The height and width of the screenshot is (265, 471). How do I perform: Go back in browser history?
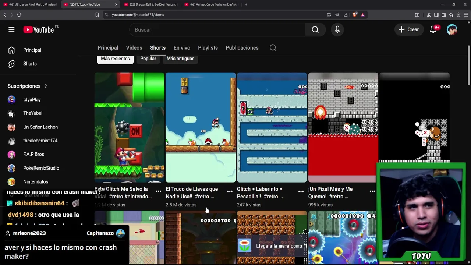[x=4, y=15]
